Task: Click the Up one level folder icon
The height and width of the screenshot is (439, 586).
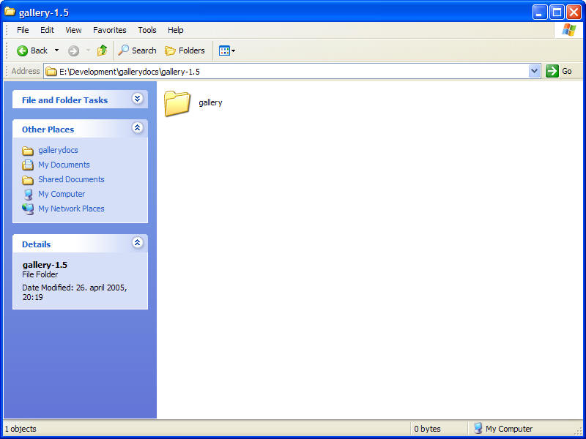Action: (x=102, y=50)
